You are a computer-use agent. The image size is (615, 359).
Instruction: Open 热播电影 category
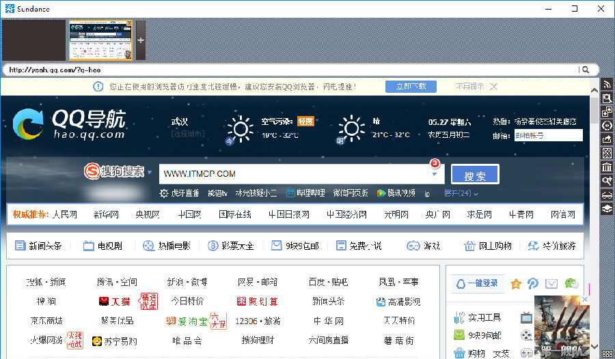(166, 246)
